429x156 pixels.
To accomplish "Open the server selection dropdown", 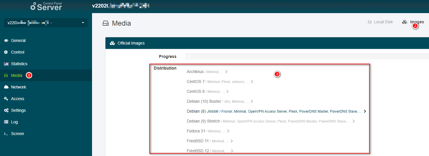I will 46,23.
